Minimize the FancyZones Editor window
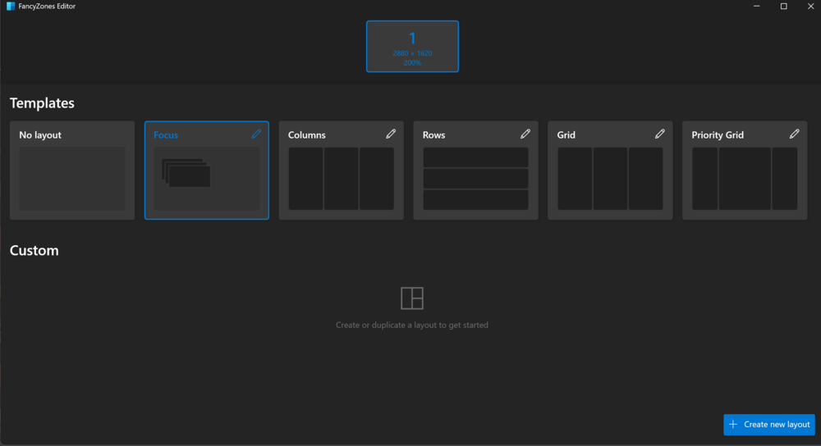This screenshot has height=446, width=821. 757,7
